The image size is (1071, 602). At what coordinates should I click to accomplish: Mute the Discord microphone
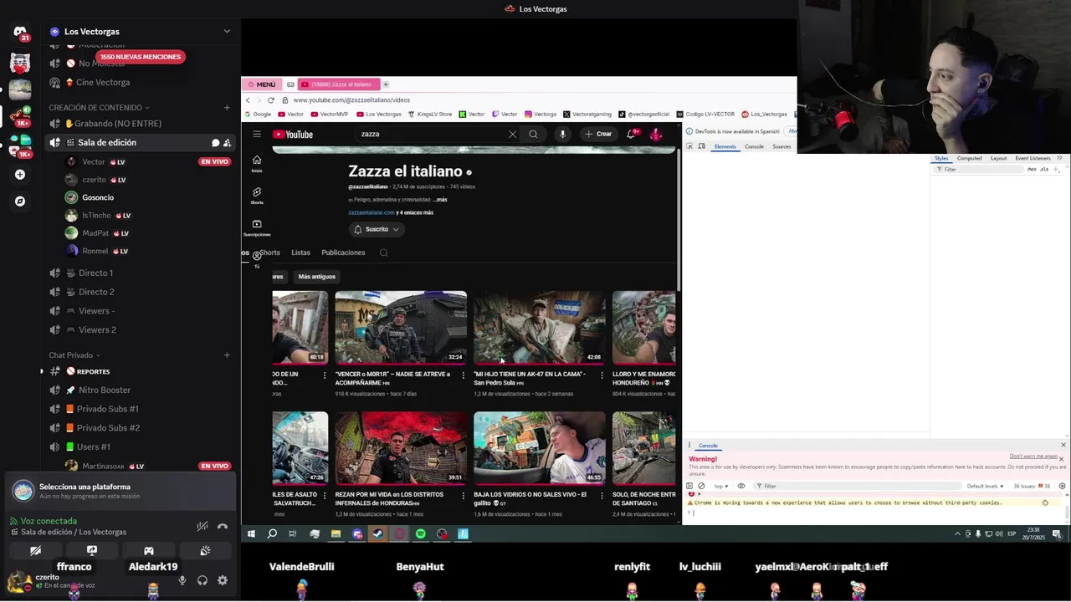(x=182, y=580)
